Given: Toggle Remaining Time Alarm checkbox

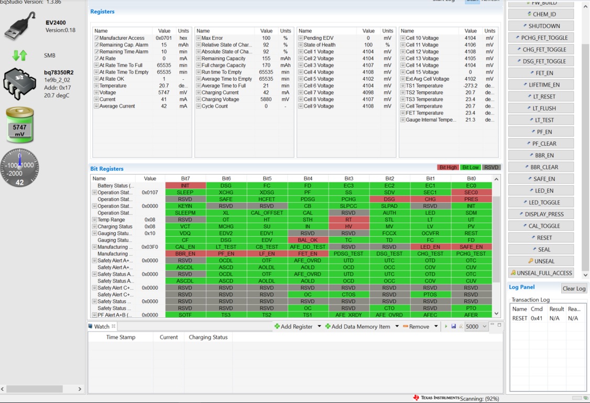Looking at the screenshot, I should 96,51.
